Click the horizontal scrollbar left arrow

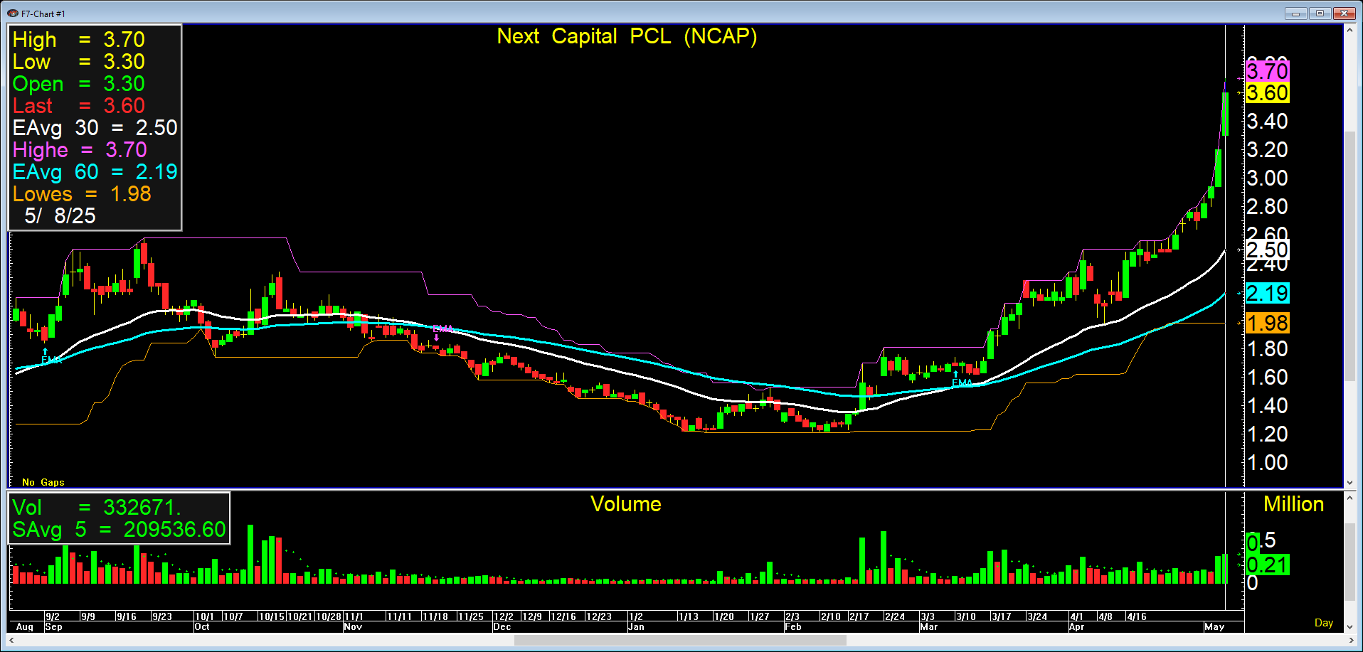pyautogui.click(x=11, y=641)
